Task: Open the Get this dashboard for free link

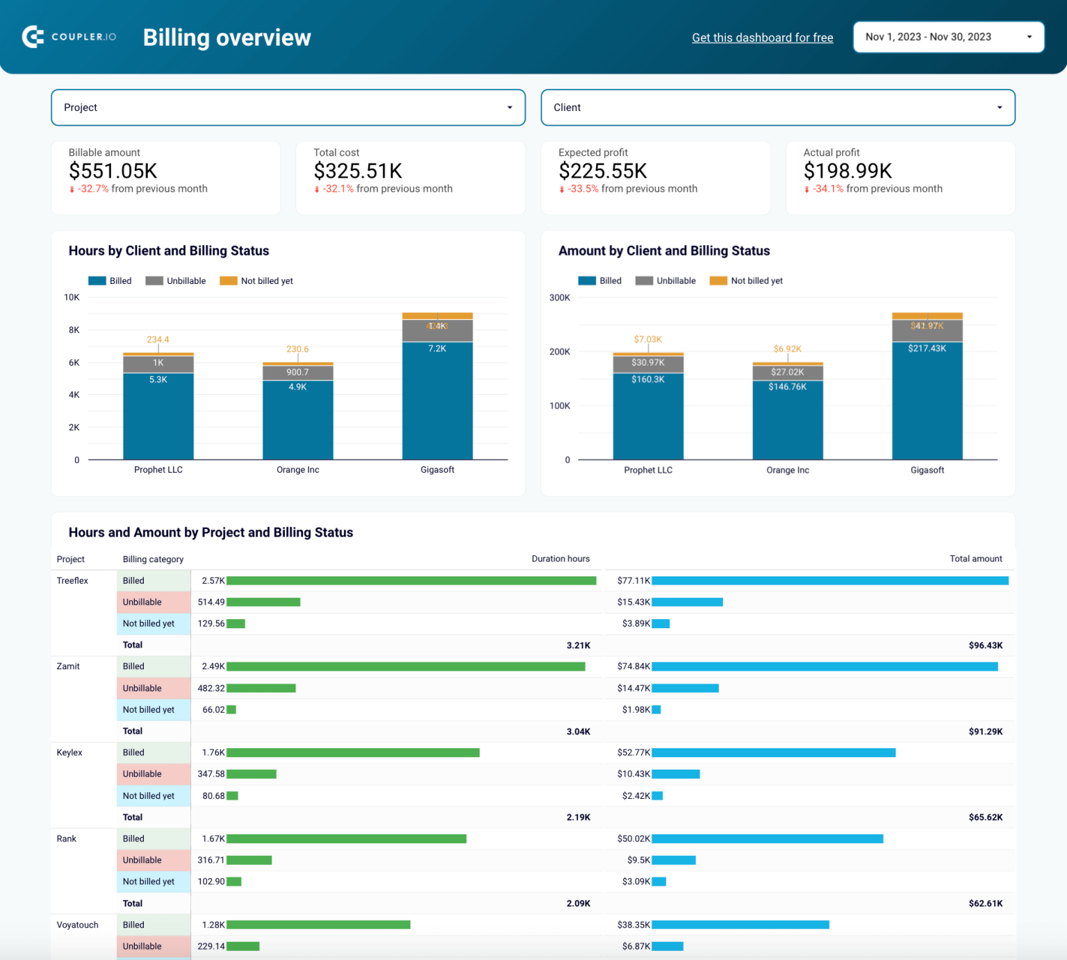Action: (x=762, y=37)
